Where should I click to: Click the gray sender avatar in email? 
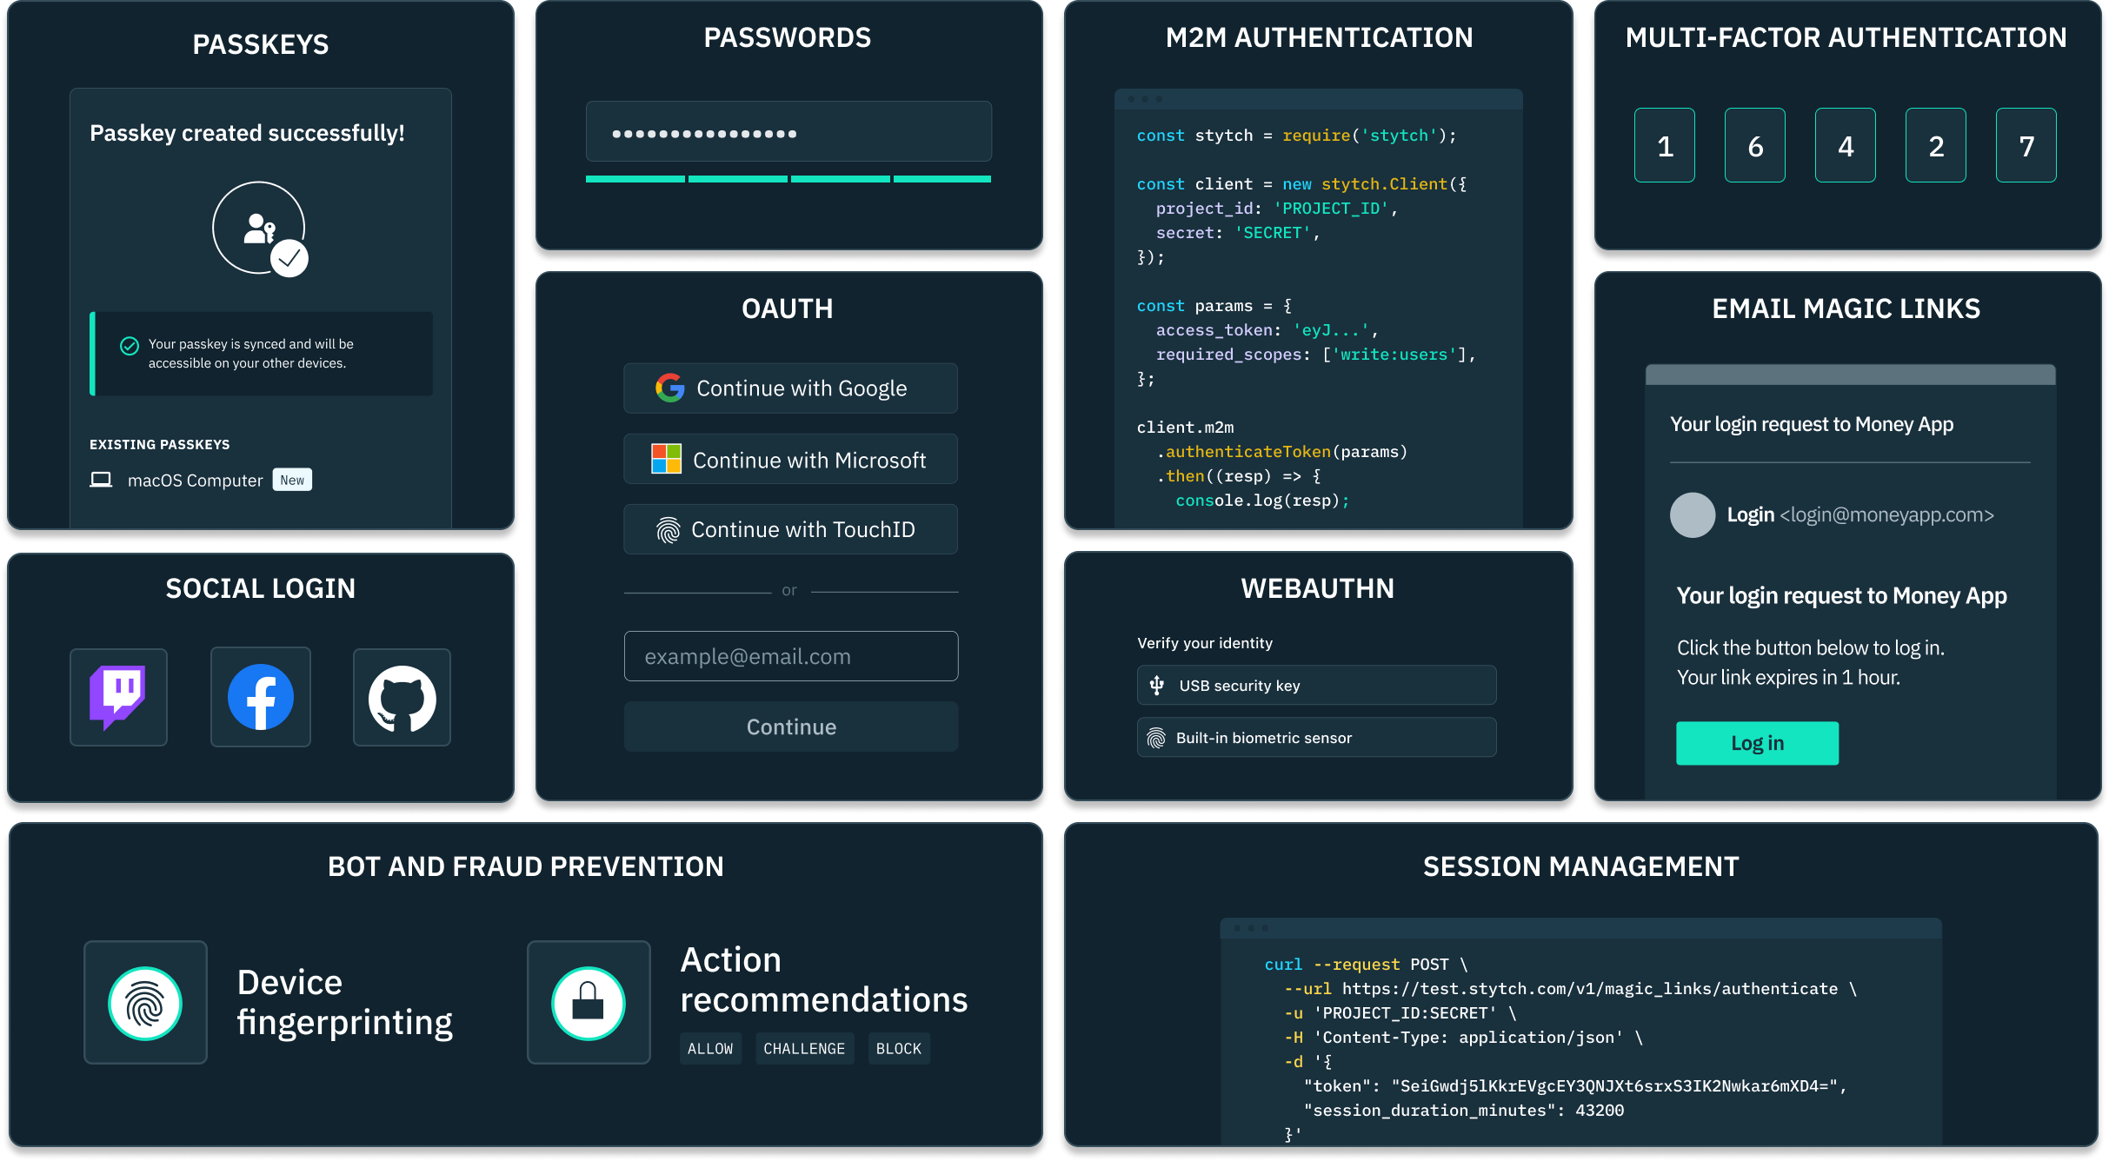1692,514
